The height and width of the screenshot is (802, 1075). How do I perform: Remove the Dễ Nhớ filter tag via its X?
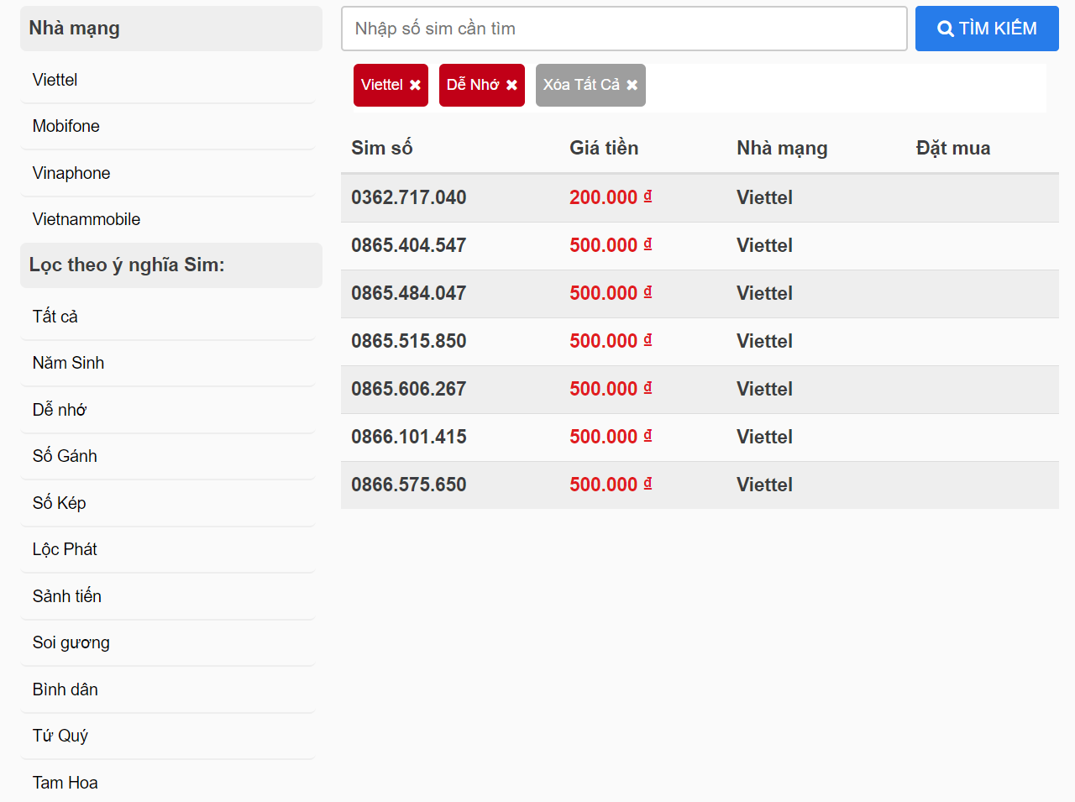coord(511,85)
